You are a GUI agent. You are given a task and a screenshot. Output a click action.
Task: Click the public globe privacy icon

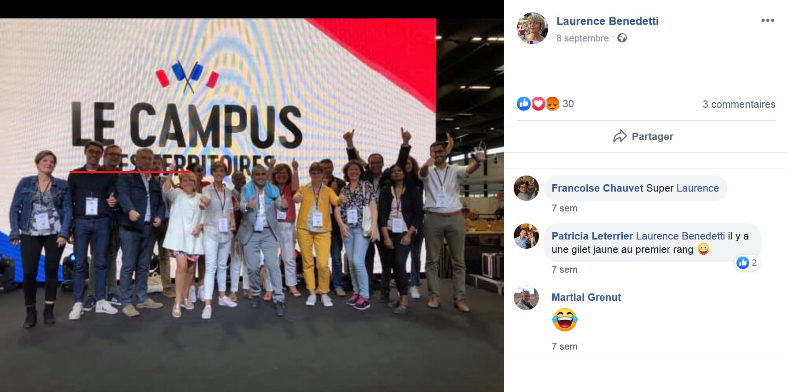[x=622, y=38]
